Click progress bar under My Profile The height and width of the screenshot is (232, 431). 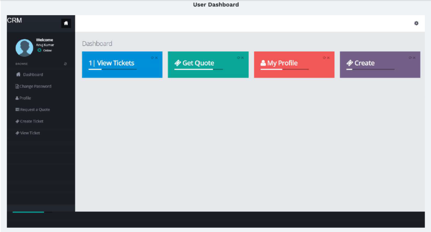[x=285, y=69]
